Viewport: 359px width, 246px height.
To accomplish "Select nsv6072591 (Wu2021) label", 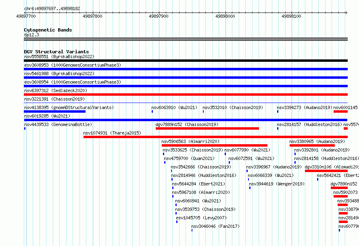I will [x=251, y=158].
